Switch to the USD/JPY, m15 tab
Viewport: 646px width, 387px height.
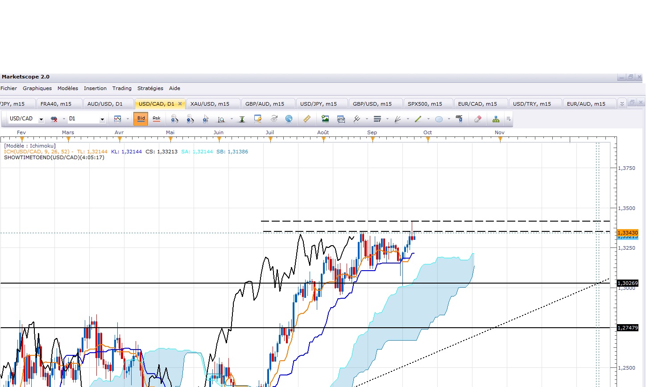click(322, 104)
